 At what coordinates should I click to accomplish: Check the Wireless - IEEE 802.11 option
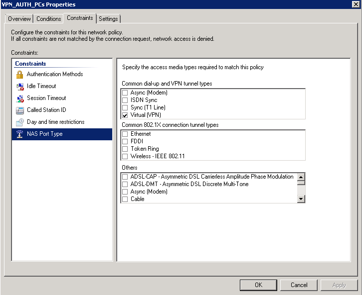pyautogui.click(x=125, y=157)
